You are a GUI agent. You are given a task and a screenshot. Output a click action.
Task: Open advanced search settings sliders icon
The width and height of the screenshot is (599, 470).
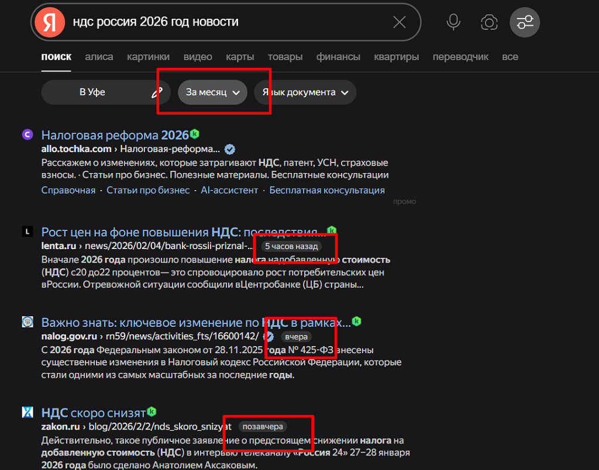tap(525, 22)
